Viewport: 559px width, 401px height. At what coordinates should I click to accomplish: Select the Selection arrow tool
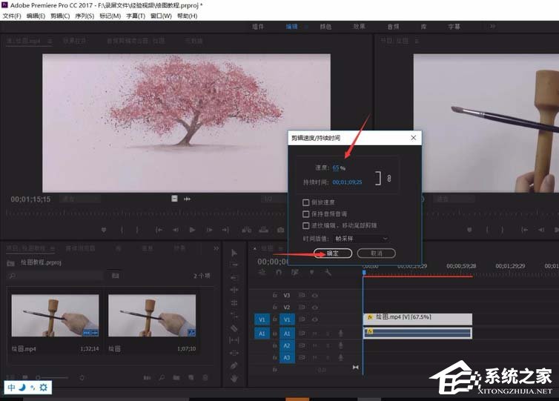click(x=234, y=253)
